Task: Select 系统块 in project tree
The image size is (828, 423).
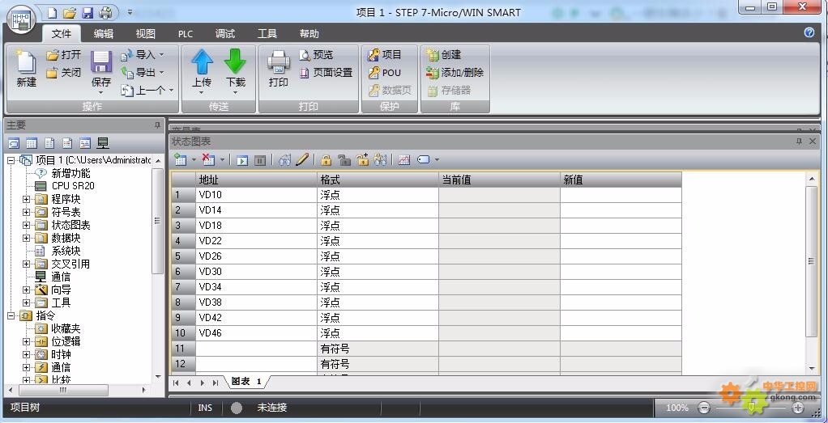Action: pyautogui.click(x=66, y=251)
